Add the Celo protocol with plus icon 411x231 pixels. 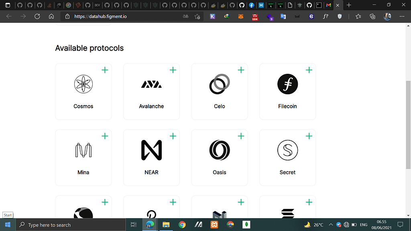(x=241, y=70)
